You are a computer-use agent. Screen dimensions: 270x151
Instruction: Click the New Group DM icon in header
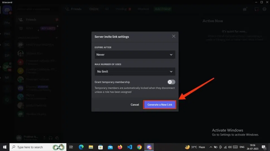pyautogui.click(x=245, y=9)
